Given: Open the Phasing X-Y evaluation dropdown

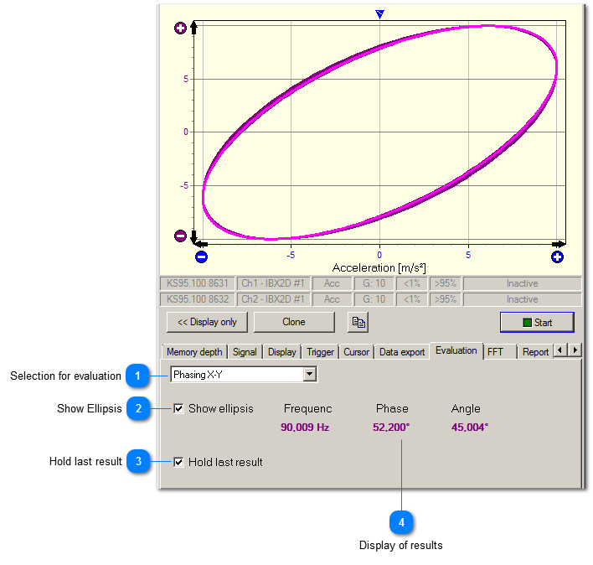Looking at the screenshot, I should click(310, 375).
